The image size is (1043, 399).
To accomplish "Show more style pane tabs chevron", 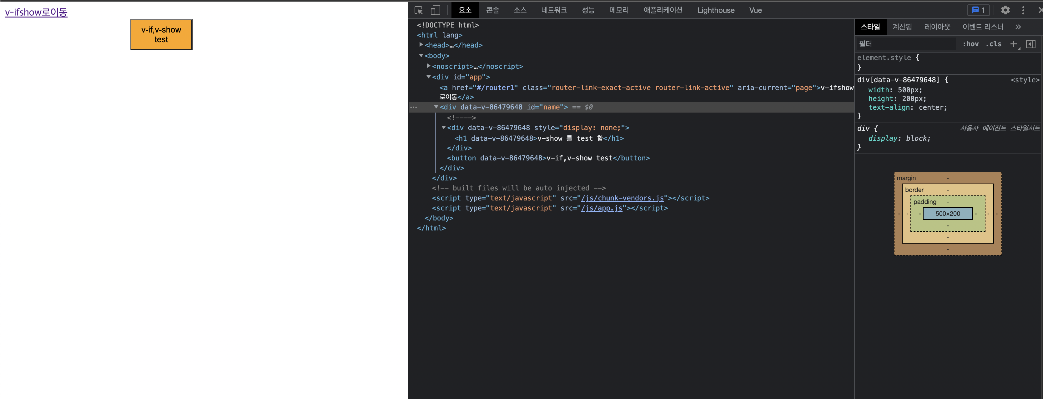I will click(x=1018, y=27).
